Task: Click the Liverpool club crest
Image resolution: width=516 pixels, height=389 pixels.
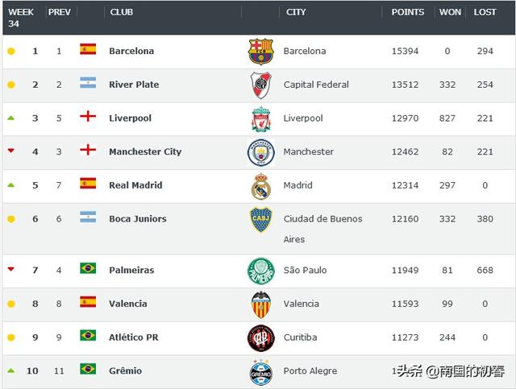Action: tap(261, 119)
